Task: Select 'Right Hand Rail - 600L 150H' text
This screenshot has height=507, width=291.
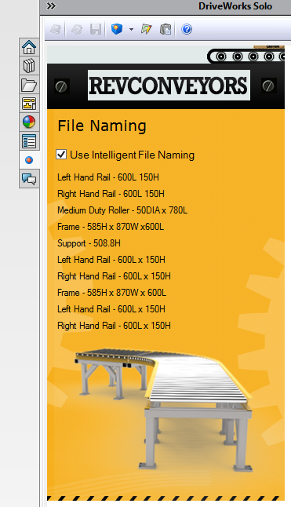Action: 111,194
